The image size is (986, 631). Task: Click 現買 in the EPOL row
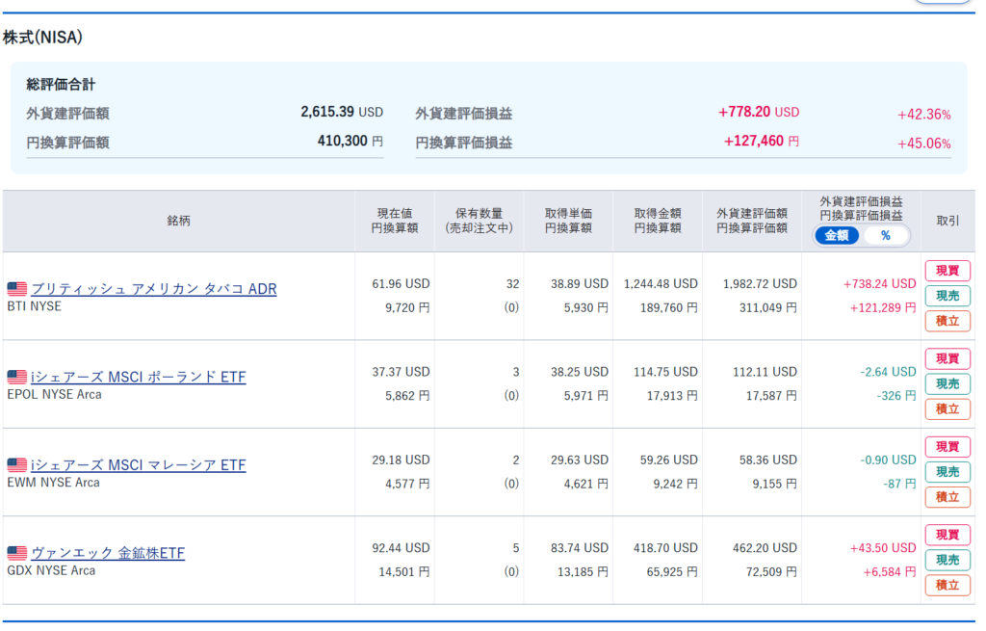pos(947,358)
